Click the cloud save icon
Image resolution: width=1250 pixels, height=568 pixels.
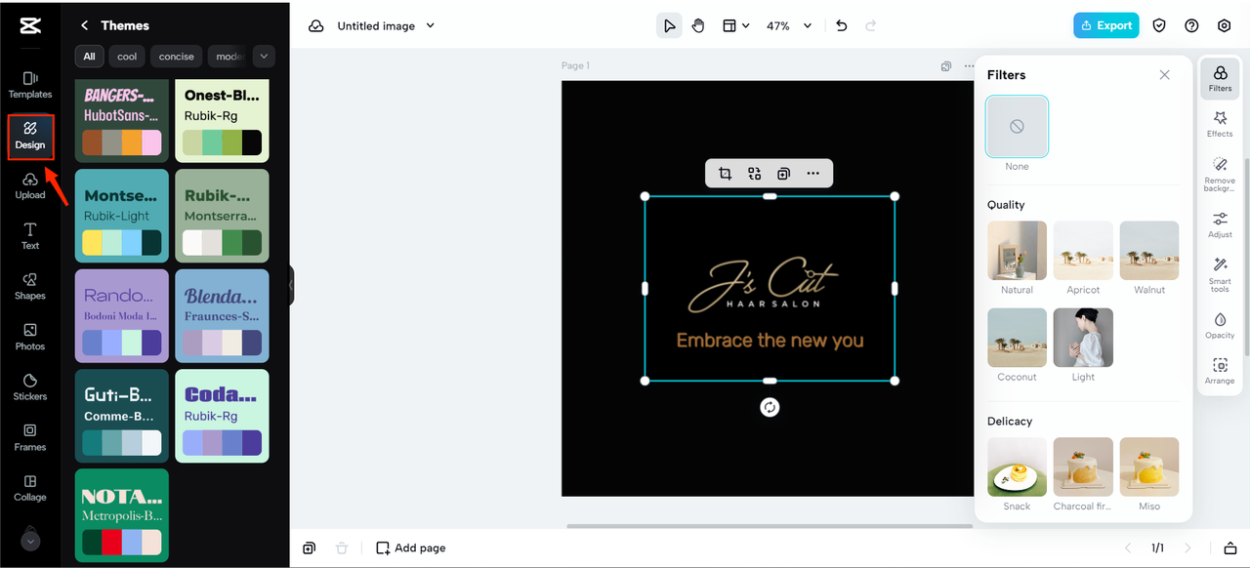316,26
